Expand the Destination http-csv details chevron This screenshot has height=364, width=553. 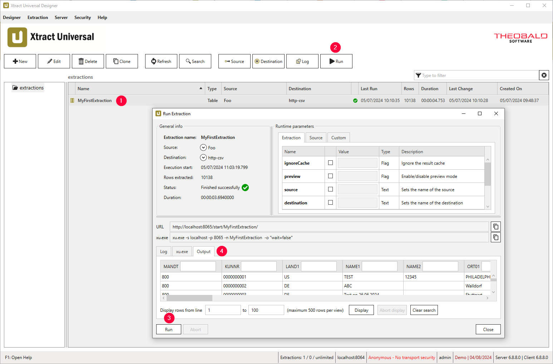203,157
